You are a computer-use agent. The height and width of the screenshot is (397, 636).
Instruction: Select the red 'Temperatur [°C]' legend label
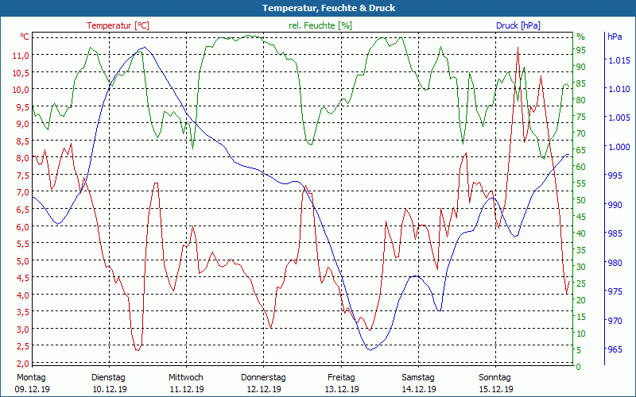pos(118,25)
